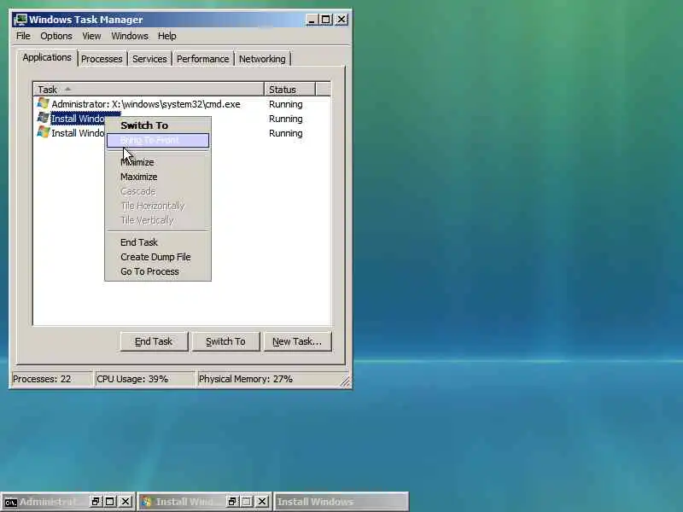
Task: Sort by the Task column header
Action: pyautogui.click(x=149, y=90)
